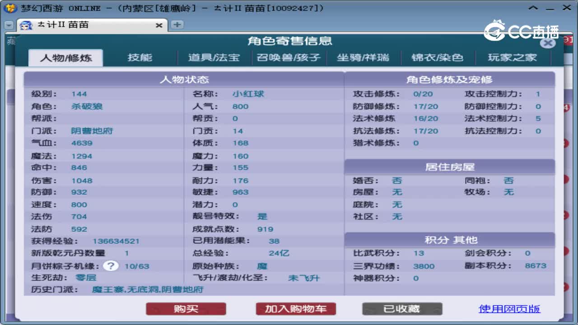The width and height of the screenshot is (578, 325).
Task: Click the 法术修炼 value 16/20
Action: coord(426,118)
